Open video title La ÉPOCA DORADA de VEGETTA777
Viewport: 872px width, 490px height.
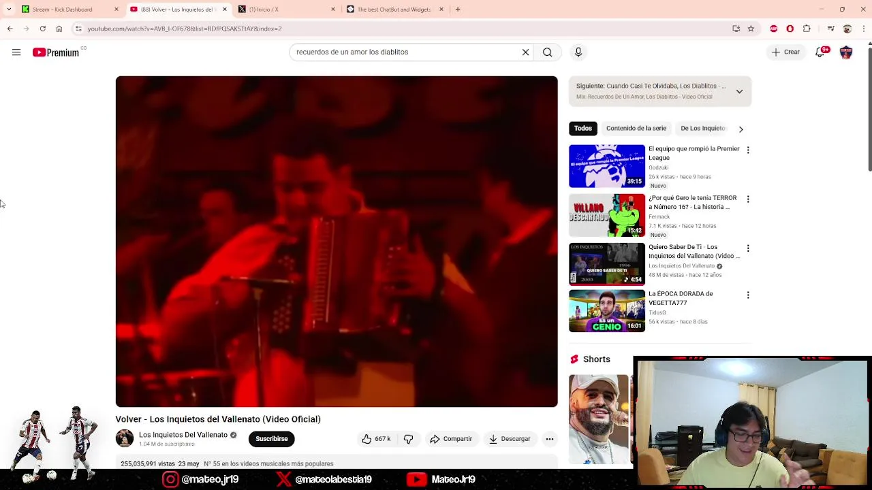pos(681,298)
